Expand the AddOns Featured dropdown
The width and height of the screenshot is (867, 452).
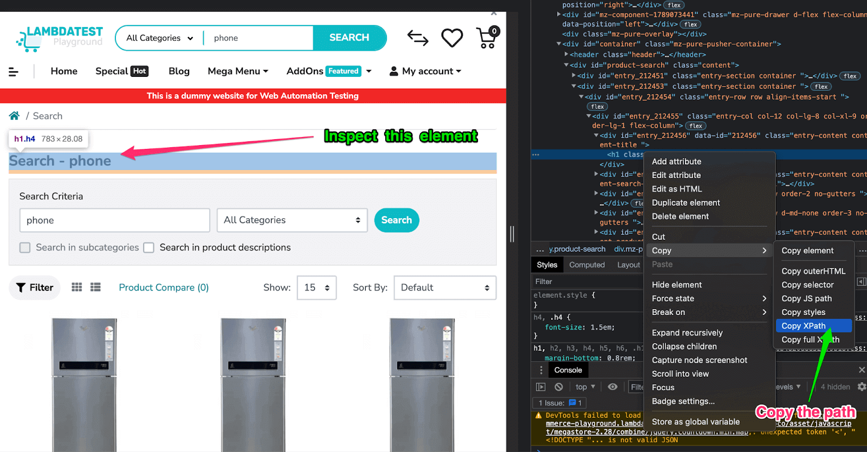(329, 71)
